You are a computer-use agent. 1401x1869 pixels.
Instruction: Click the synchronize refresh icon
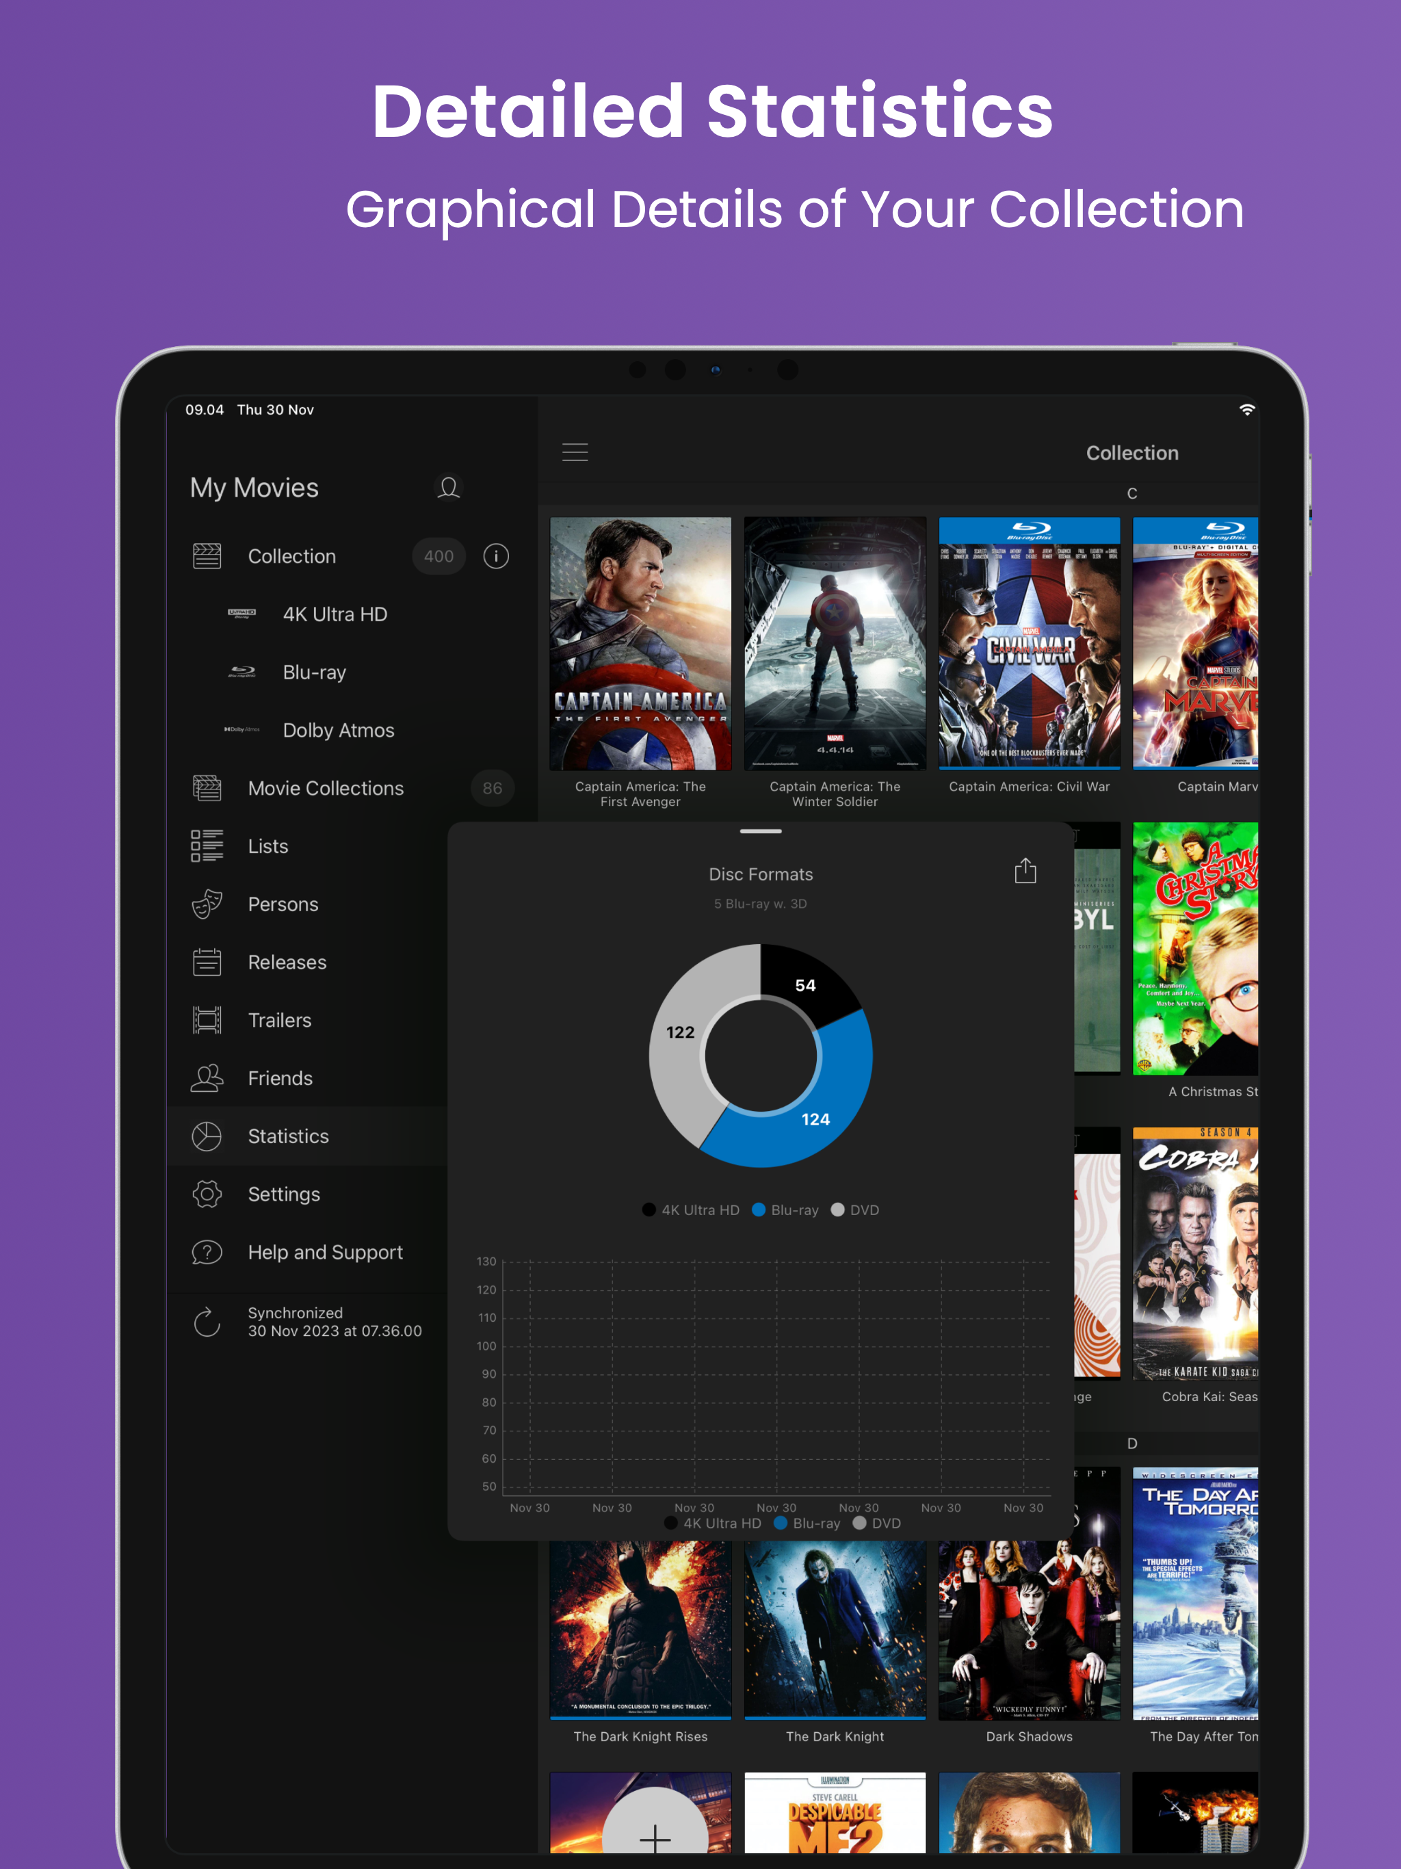pos(207,1322)
